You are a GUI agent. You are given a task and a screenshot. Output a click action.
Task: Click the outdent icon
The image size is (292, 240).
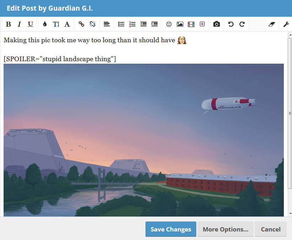tap(143, 24)
